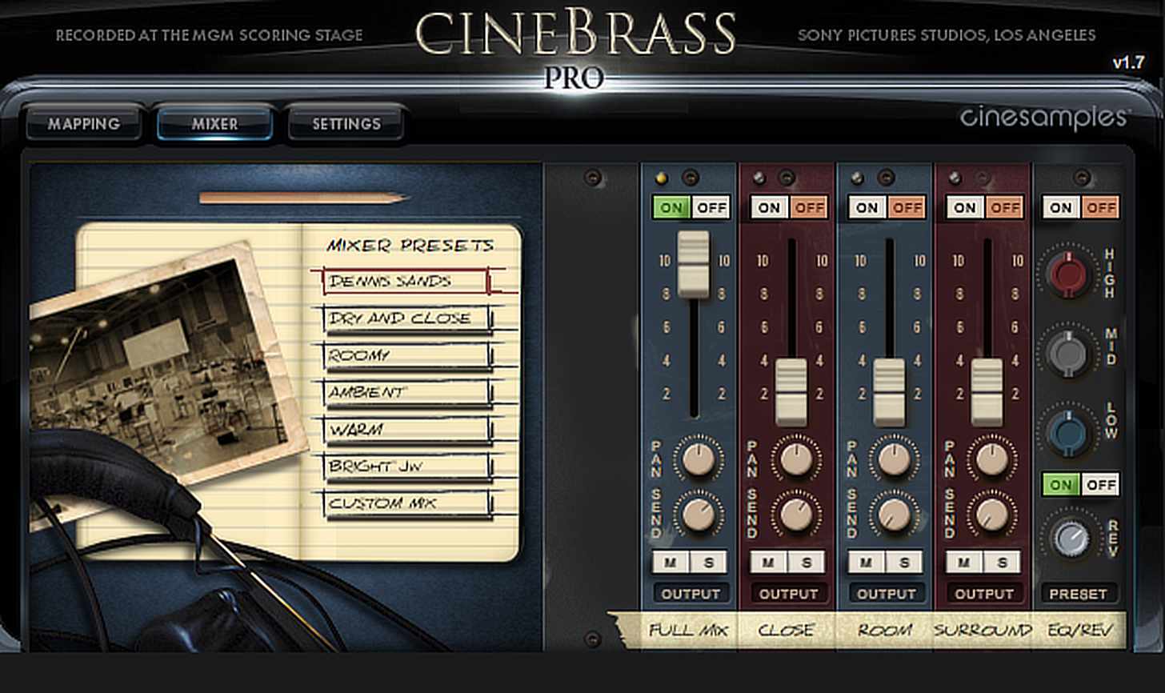This screenshot has width=1165, height=693.
Task: Switch the Close channel ON
Action: pos(769,208)
